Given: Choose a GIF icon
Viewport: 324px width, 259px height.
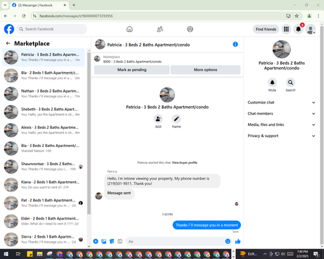Looking at the screenshot, I should pos(120,242).
